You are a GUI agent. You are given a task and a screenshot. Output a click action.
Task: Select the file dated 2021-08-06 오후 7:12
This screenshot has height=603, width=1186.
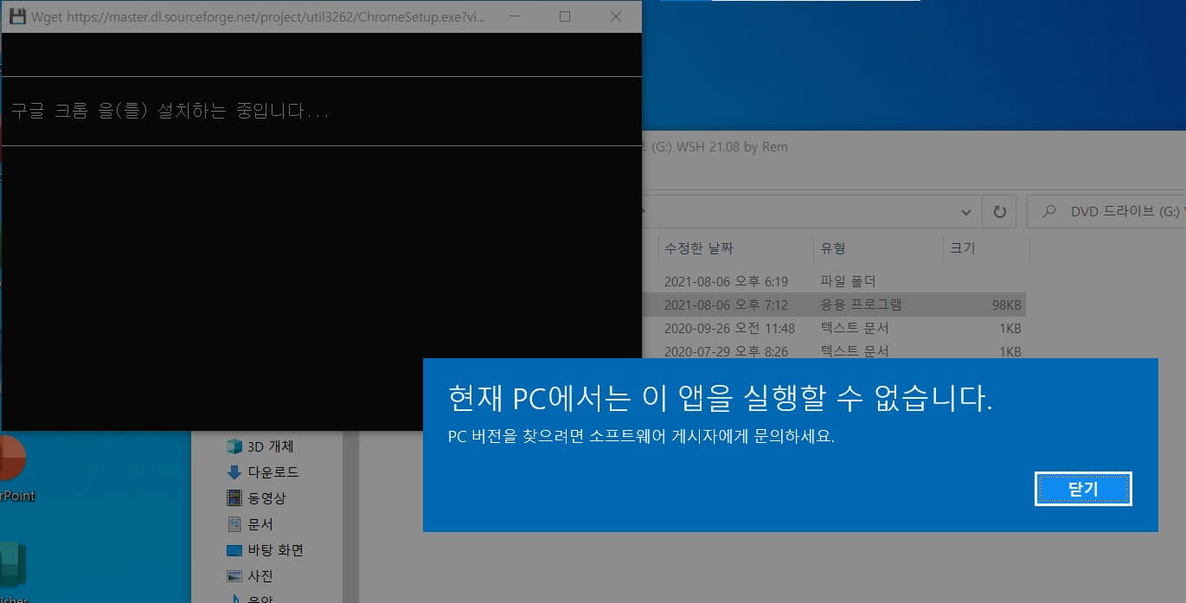tap(726, 305)
